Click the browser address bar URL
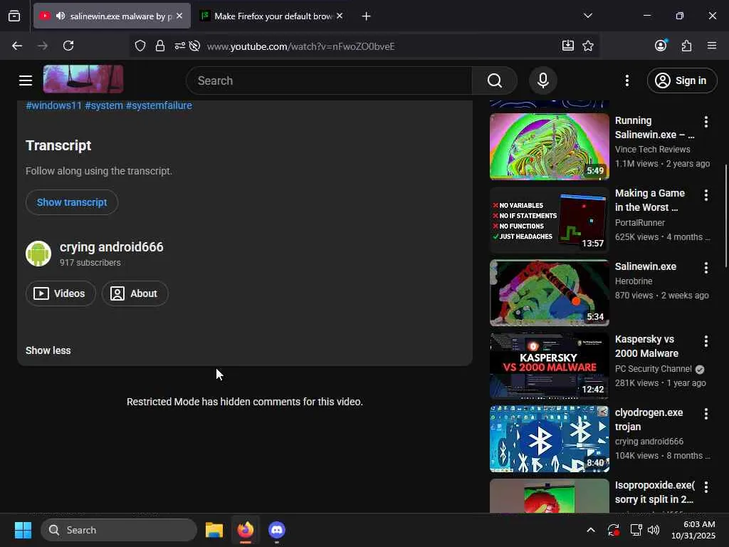The image size is (729, 547). pos(301,46)
